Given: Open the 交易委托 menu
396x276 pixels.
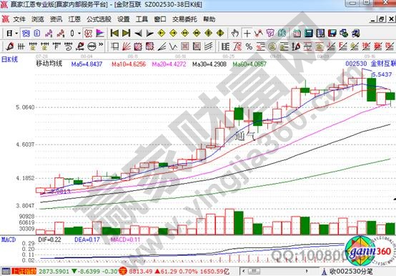Looking at the screenshot, I should click(184, 19).
